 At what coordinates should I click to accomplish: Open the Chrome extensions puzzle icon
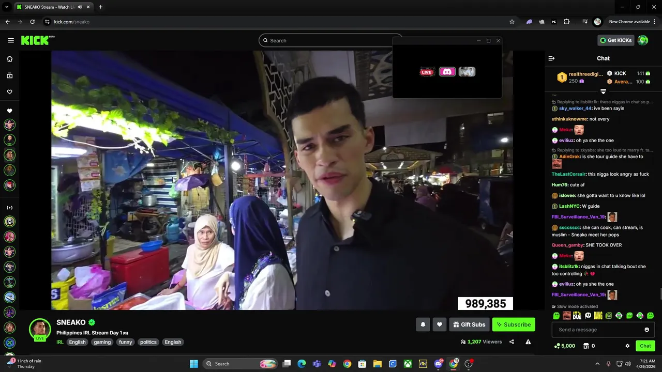[x=567, y=22]
